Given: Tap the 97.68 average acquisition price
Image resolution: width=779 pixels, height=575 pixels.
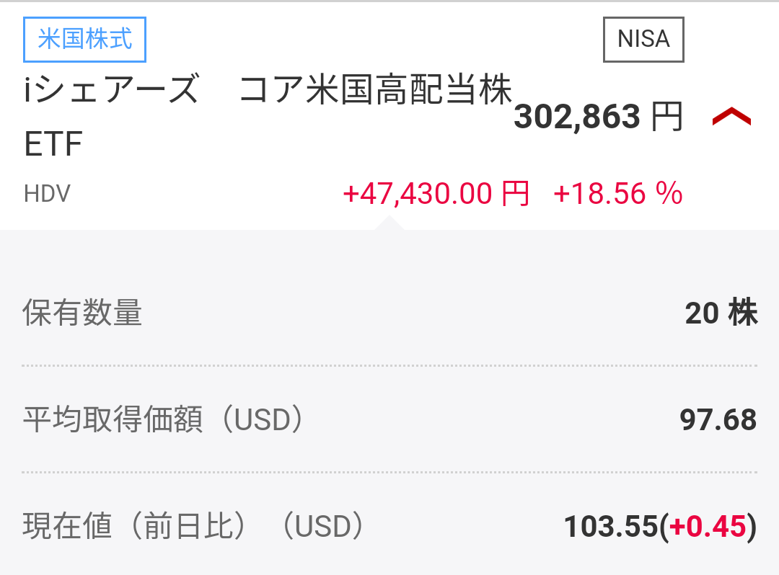Looking at the screenshot, I should click(718, 420).
